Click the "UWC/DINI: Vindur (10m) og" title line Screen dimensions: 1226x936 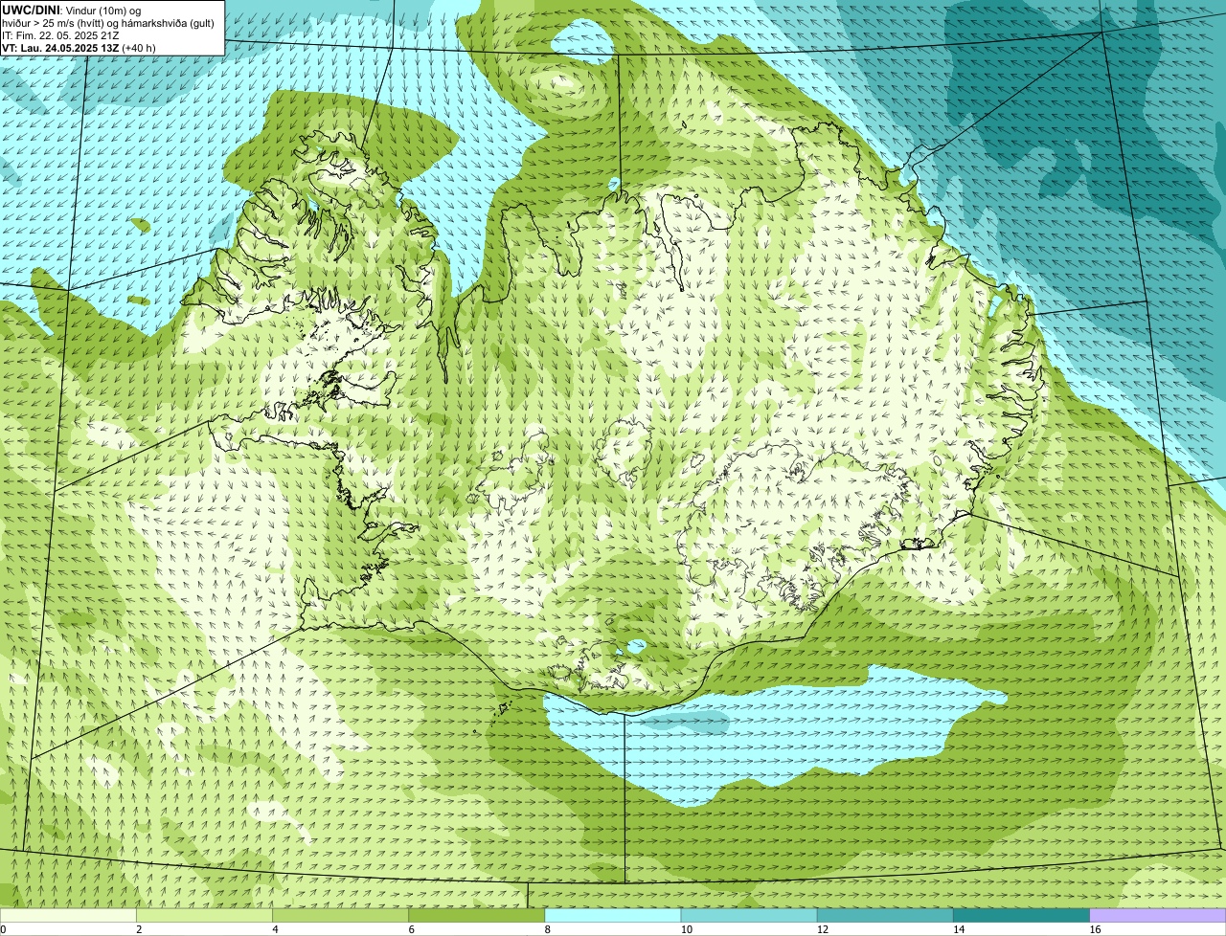(x=72, y=10)
